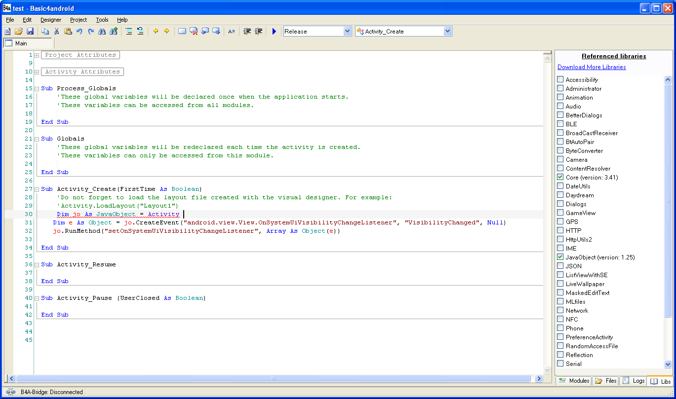
Task: Click the libraries list scroll-down arrow
Action: click(x=668, y=364)
